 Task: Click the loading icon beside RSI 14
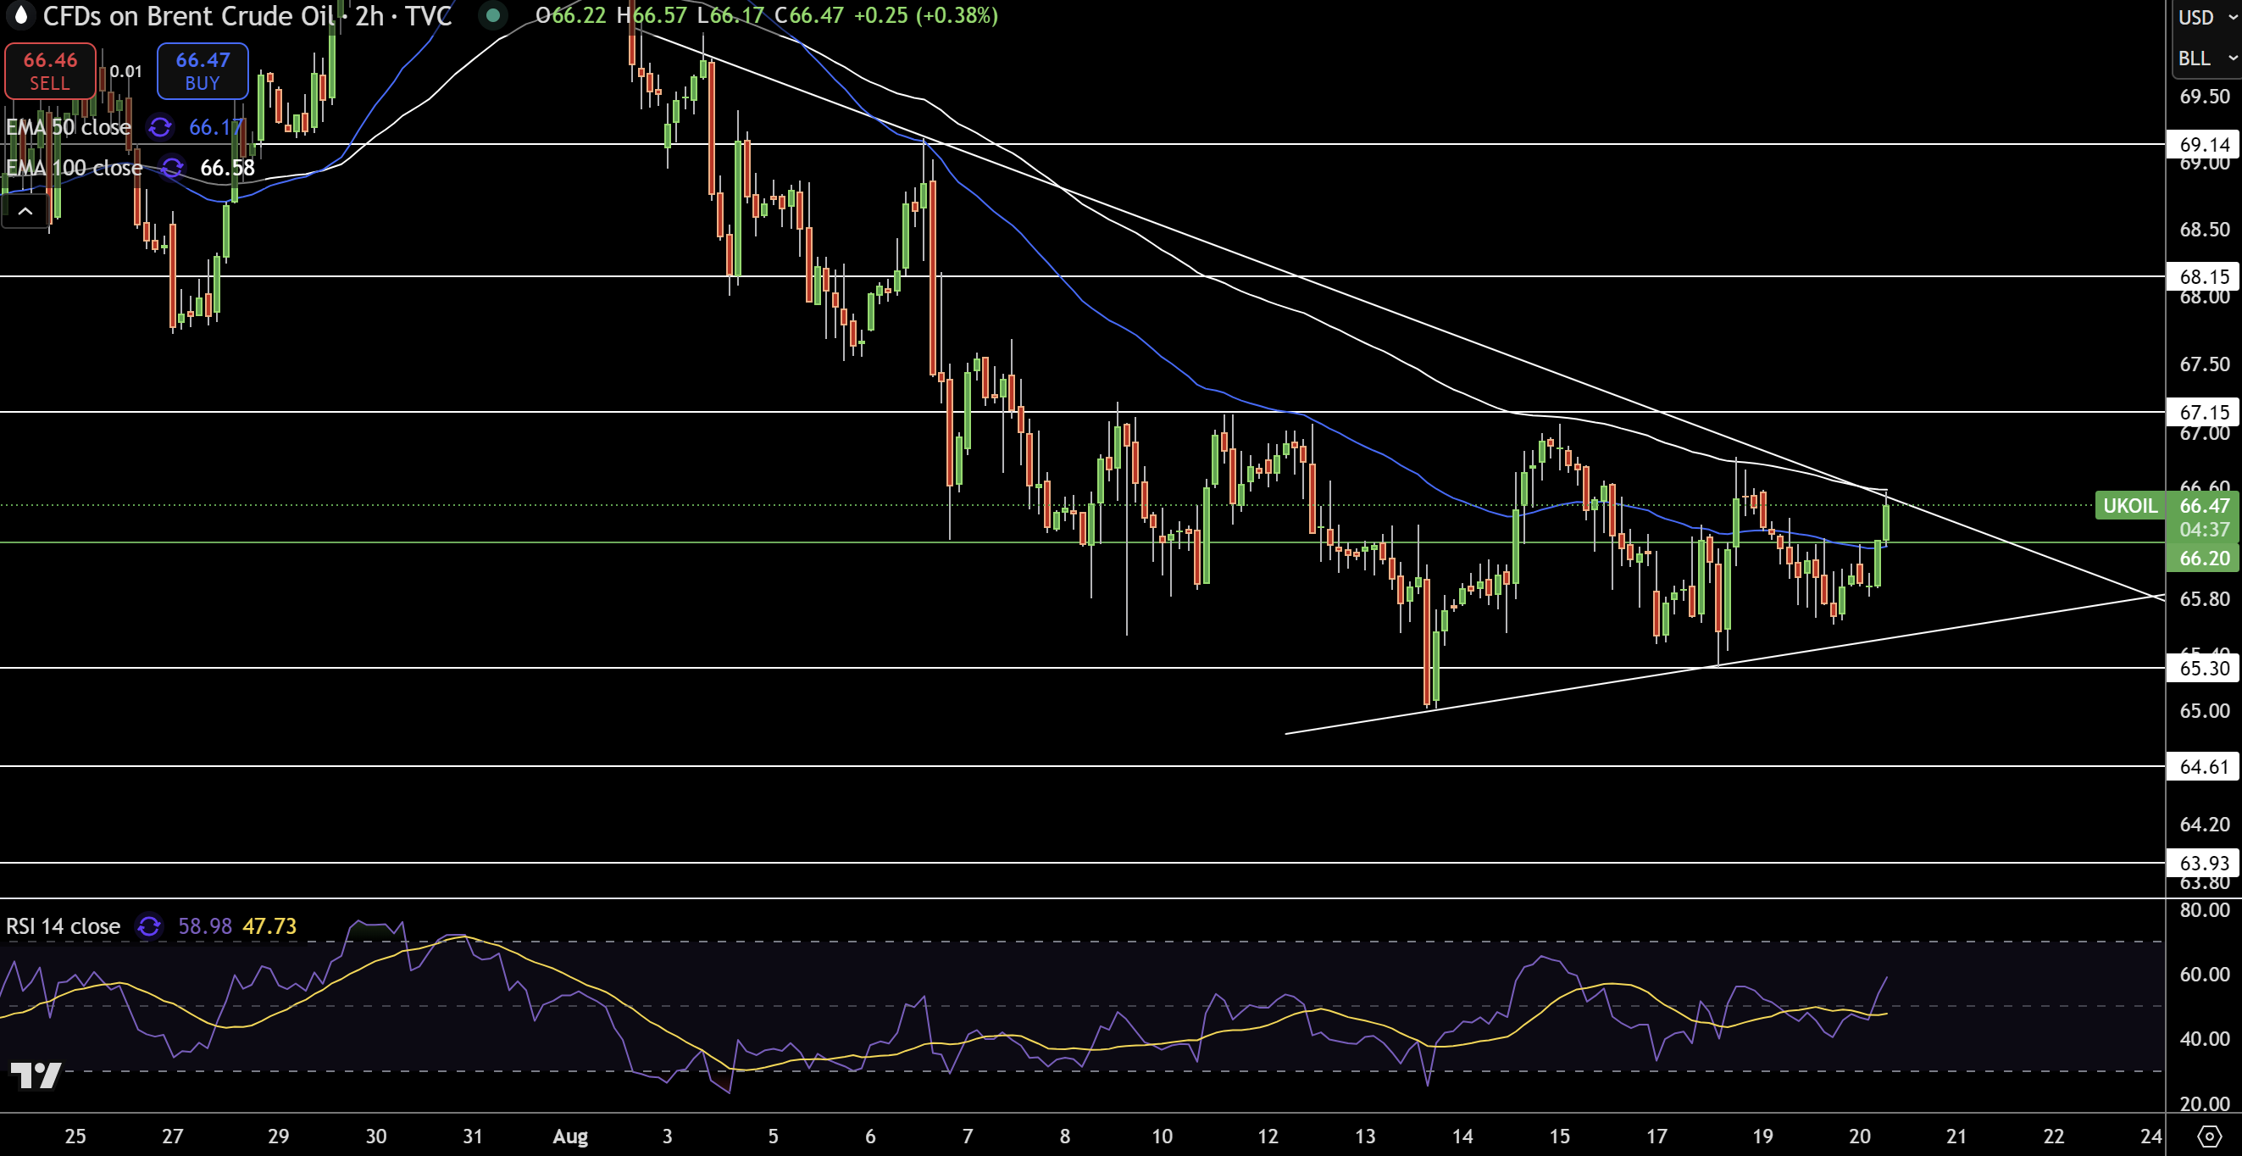[x=149, y=925]
